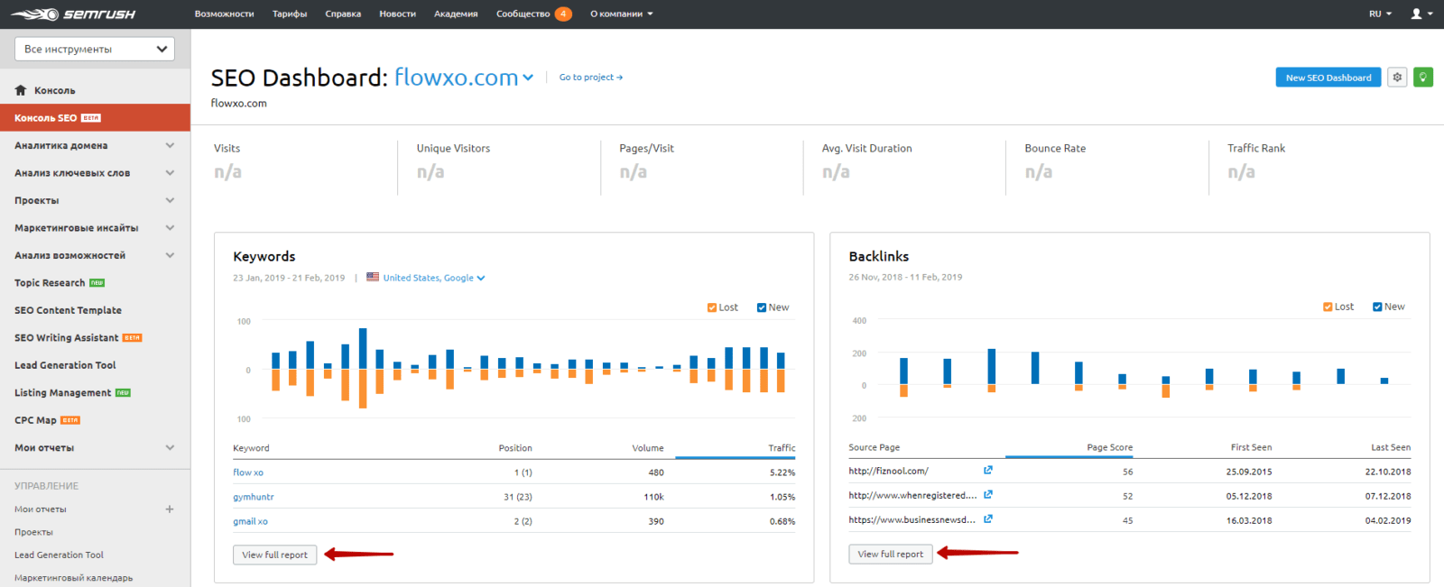Click the home icon beside Консоль

pyautogui.click(x=21, y=90)
